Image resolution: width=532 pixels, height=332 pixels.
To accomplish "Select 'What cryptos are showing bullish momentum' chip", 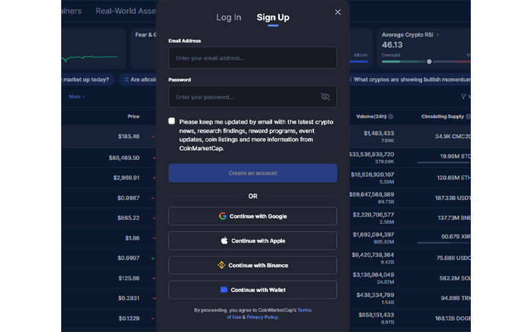I will click(x=410, y=80).
